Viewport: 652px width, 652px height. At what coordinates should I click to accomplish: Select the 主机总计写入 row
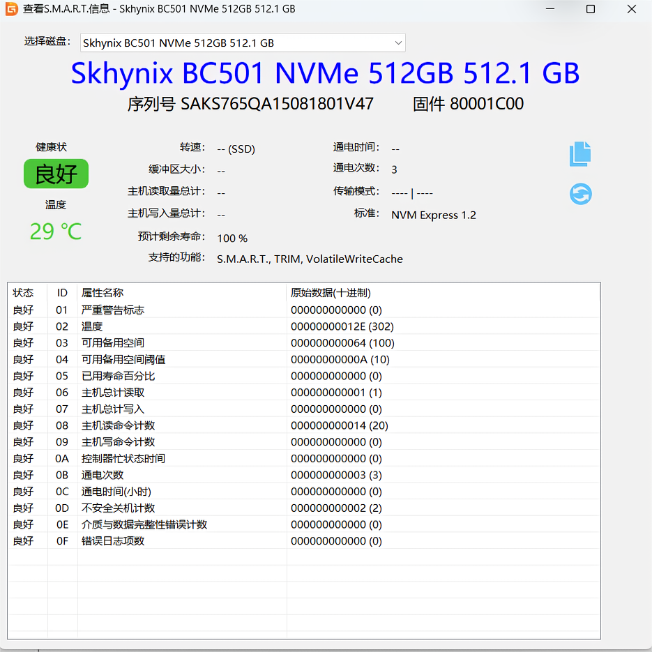tap(304, 409)
